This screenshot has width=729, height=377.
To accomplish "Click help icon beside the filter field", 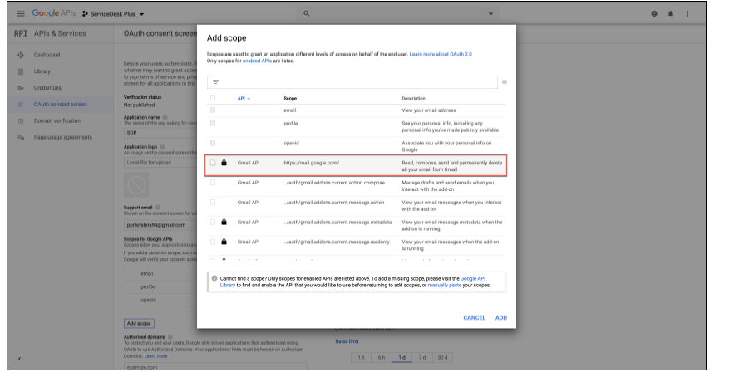I will [505, 81].
